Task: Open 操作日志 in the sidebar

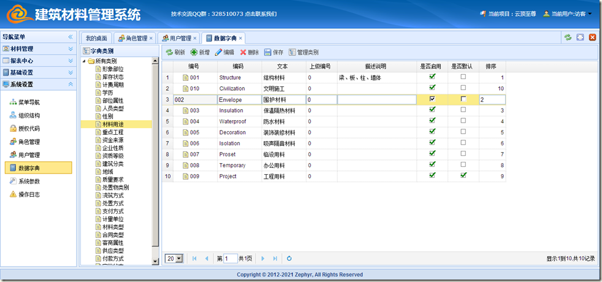Action: coord(29,194)
